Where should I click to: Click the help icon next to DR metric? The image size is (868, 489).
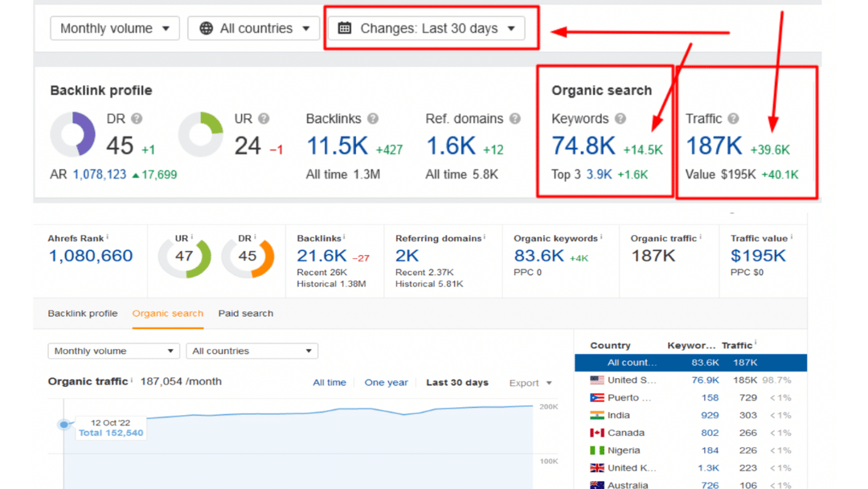137,119
